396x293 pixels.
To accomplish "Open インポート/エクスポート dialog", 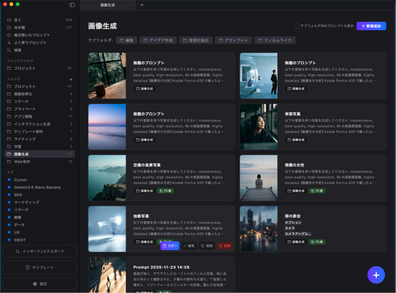I will 40,251.
